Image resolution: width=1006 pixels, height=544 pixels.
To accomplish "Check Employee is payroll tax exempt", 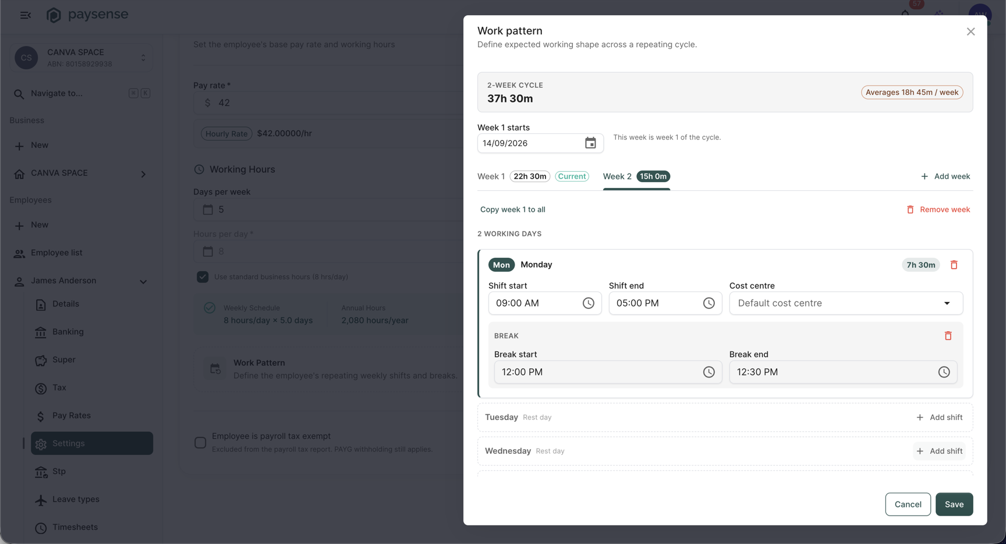I will (200, 443).
